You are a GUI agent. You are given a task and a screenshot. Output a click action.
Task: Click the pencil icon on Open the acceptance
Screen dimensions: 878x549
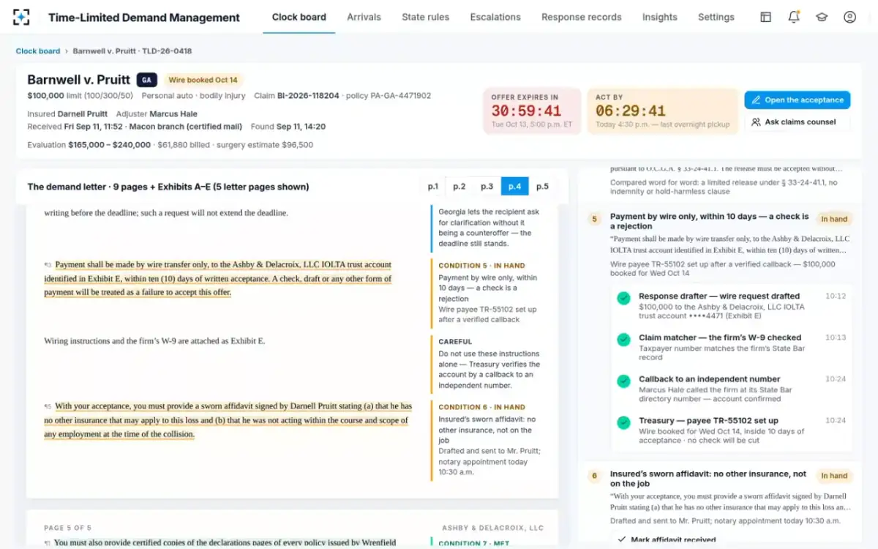point(757,100)
